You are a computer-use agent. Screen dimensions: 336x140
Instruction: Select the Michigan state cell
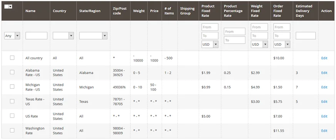(x=86, y=87)
